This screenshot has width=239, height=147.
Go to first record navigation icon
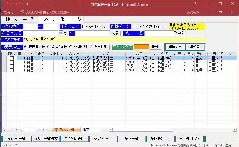(x=16, y=130)
